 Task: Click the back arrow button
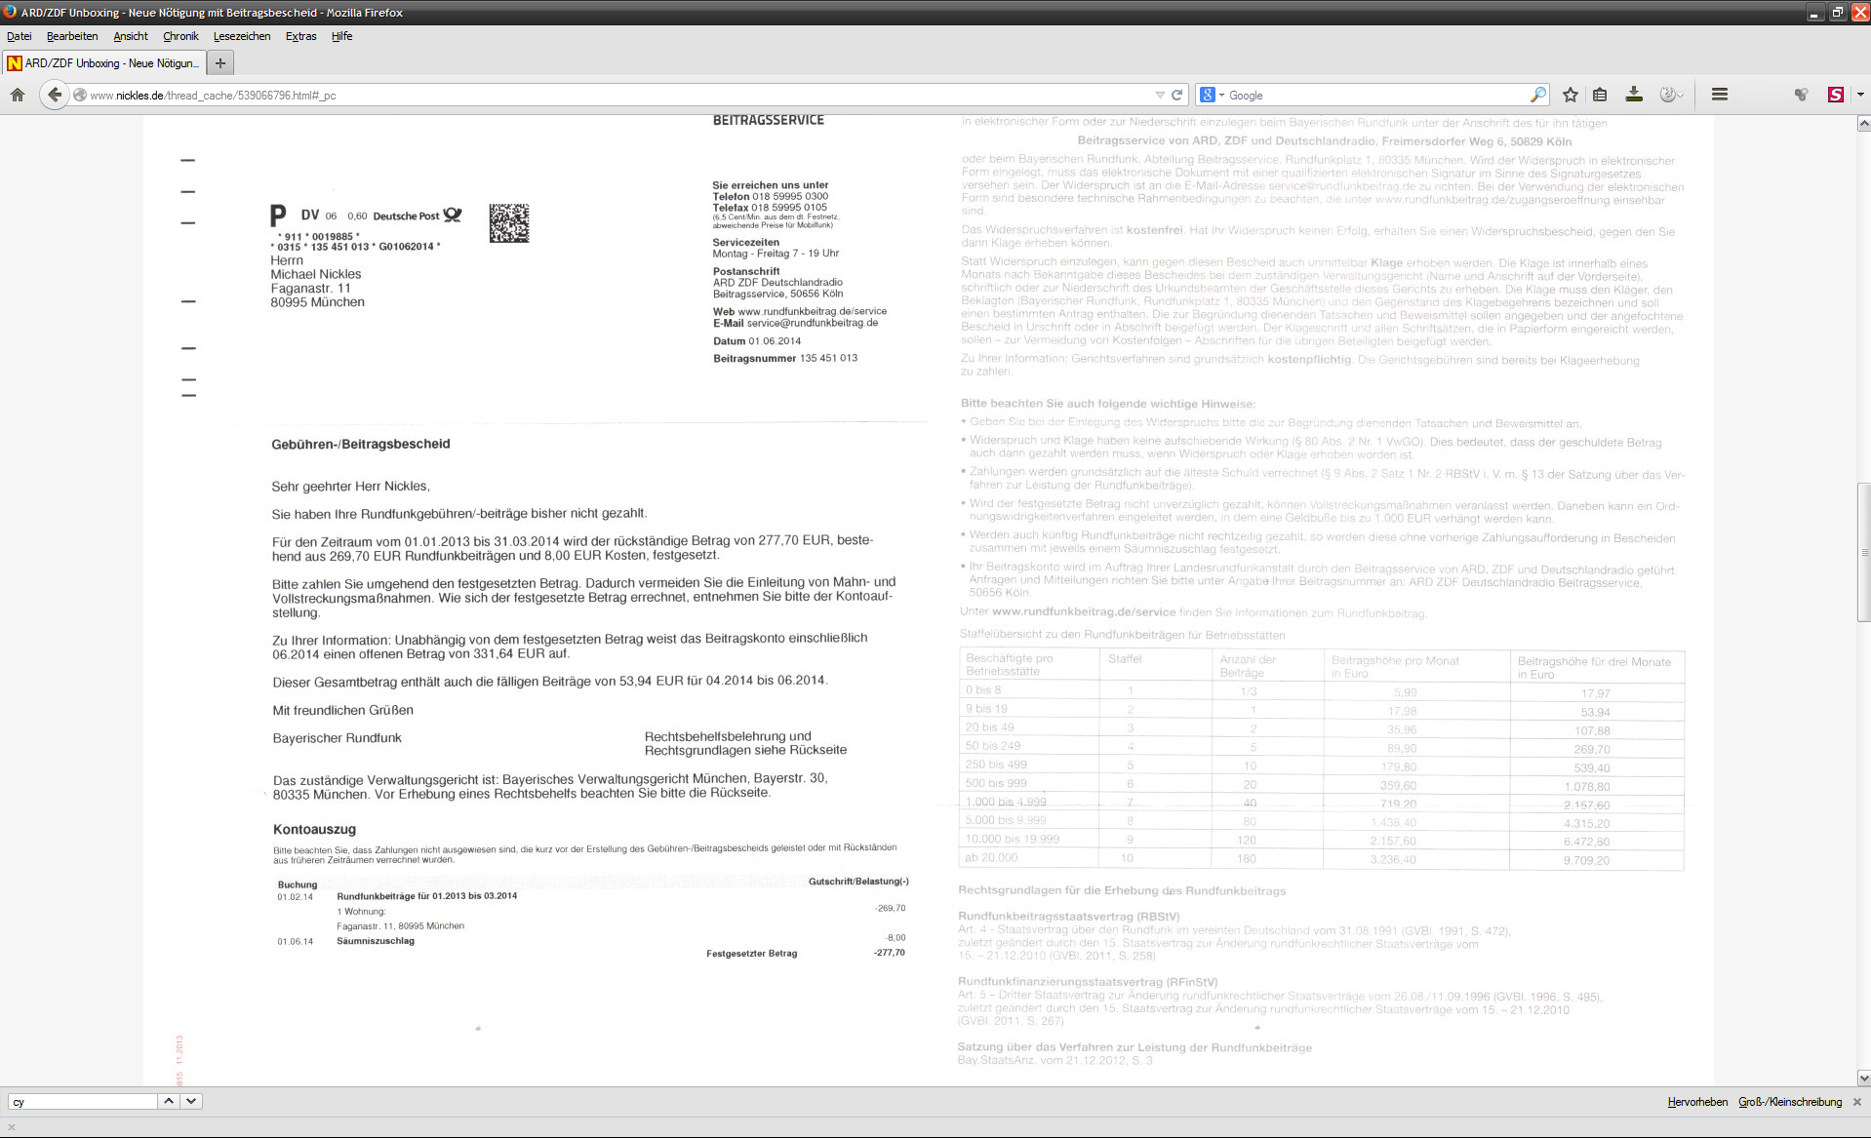pos(55,95)
